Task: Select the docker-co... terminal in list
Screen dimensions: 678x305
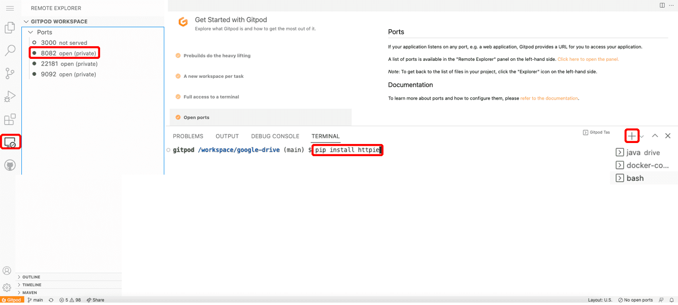Action: pos(644,165)
